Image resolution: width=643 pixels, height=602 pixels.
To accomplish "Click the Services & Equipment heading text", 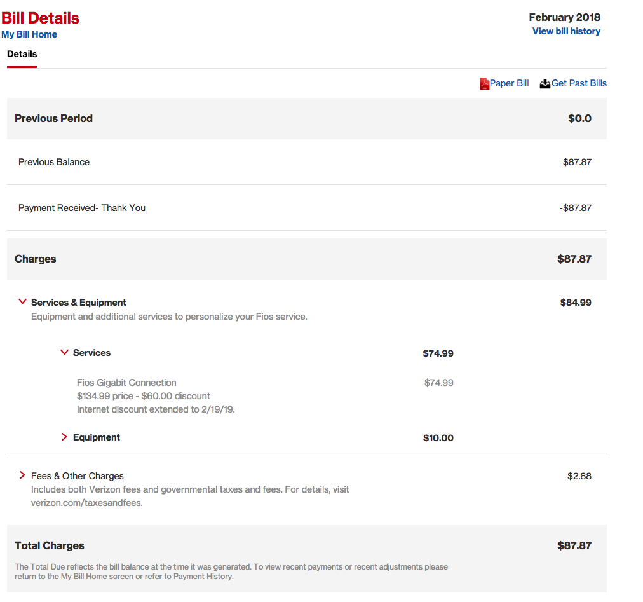I will pos(79,303).
